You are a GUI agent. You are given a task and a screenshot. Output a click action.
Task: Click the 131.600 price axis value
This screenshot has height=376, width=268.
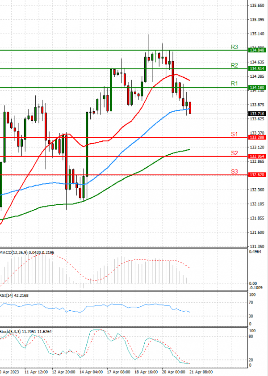(257, 232)
